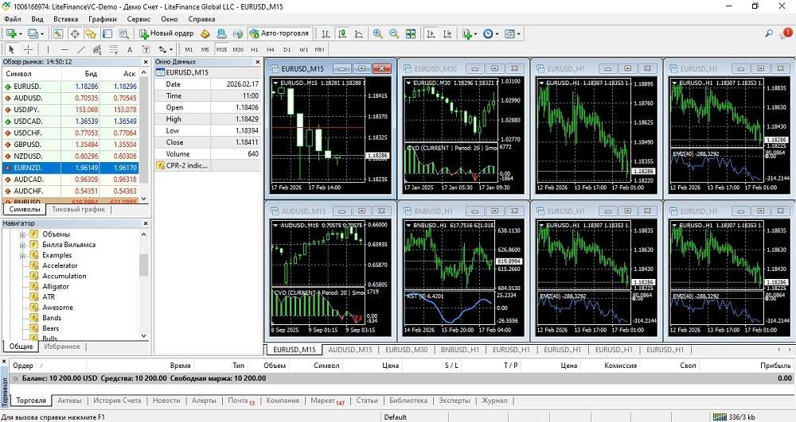This screenshot has width=796, height=422.
Task: Toggle the Navigator star-folder icon
Action: click(91, 33)
